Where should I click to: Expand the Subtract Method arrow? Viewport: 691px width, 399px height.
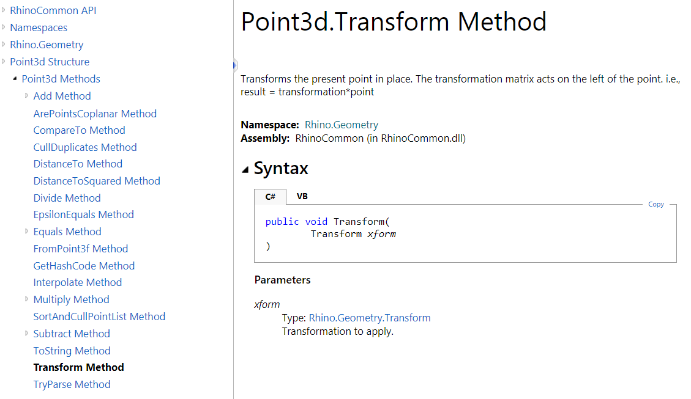(27, 333)
